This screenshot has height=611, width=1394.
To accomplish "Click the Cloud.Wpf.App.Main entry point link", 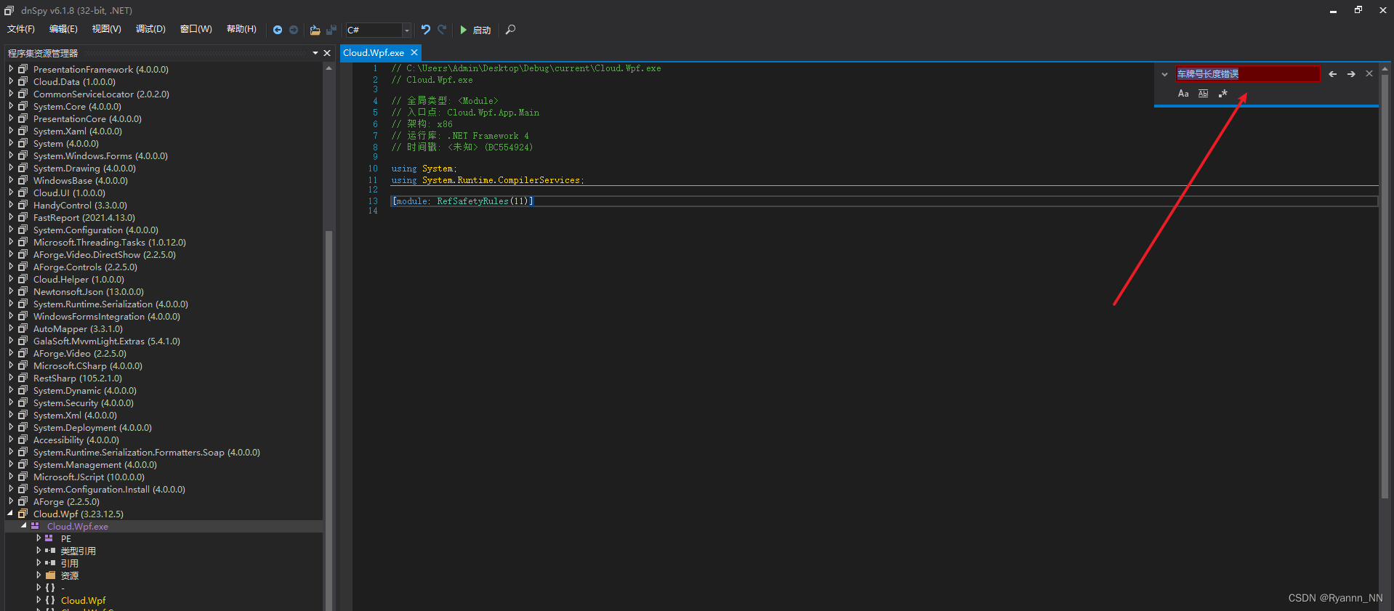I will coord(493,113).
